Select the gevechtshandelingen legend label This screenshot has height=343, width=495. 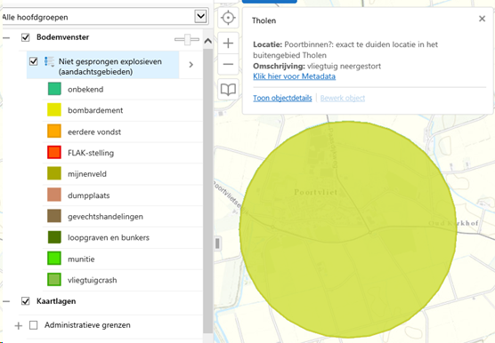[x=105, y=217]
